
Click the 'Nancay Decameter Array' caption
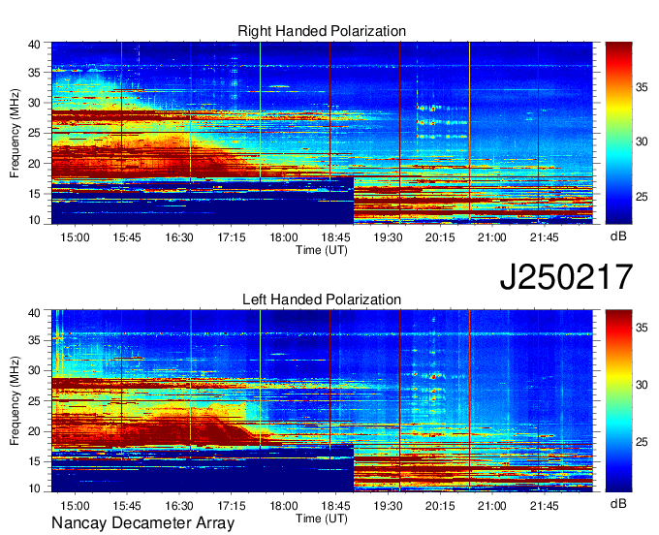point(142,522)
